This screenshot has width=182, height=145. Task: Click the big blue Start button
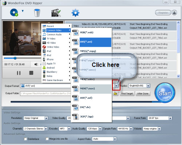(165, 93)
